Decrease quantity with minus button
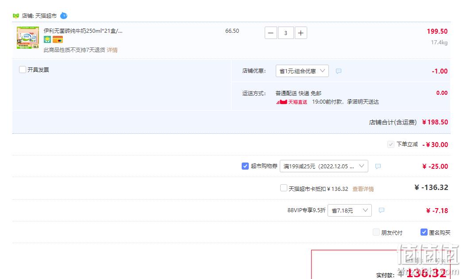463x279 pixels. click(x=271, y=33)
